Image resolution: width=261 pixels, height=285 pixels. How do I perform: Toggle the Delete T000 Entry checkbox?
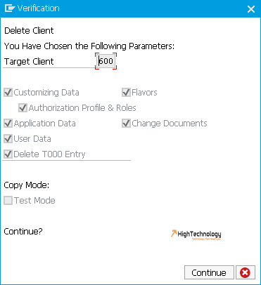point(8,154)
